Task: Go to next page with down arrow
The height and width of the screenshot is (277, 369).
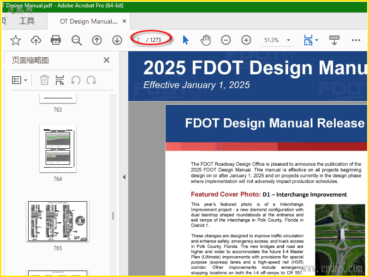Action: [x=117, y=40]
